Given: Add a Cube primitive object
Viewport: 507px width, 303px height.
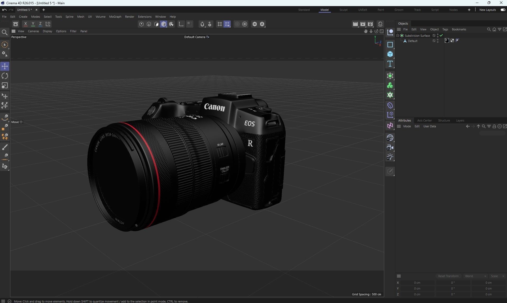Looking at the screenshot, I should (x=390, y=54).
